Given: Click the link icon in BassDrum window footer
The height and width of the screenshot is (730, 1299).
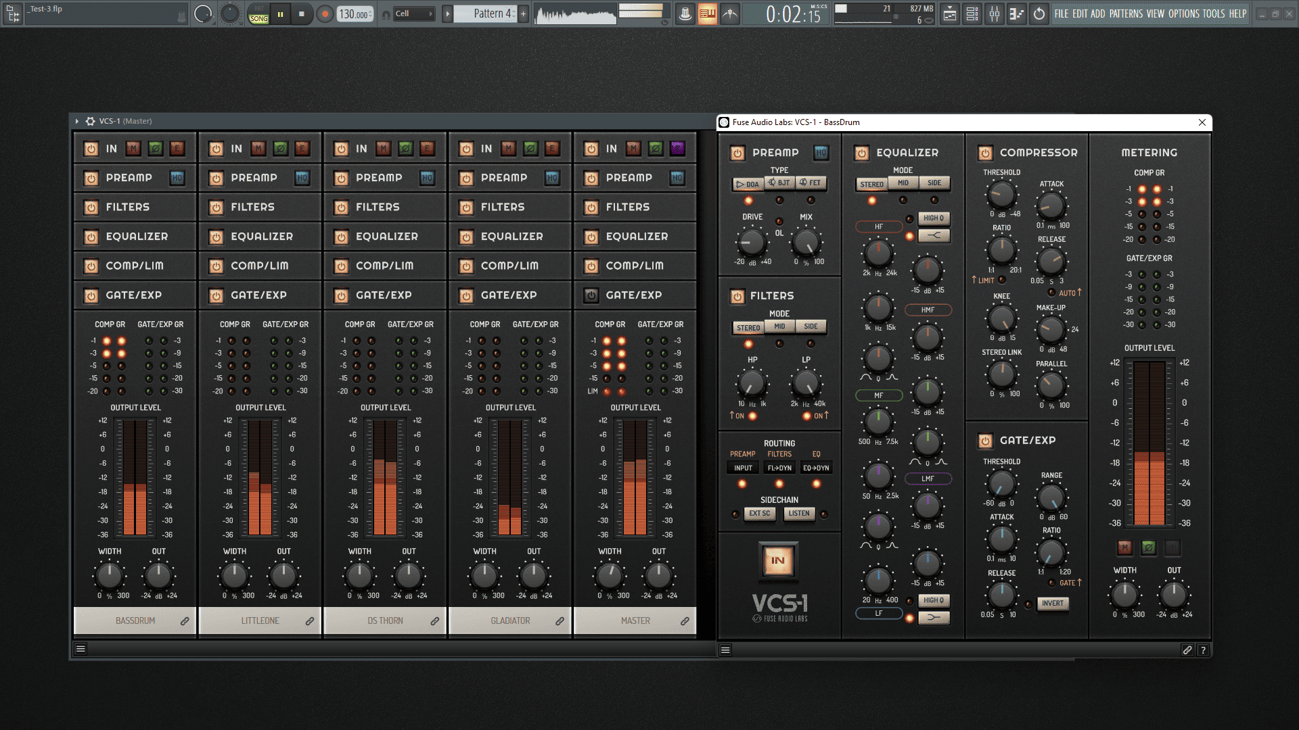Looking at the screenshot, I should click(1187, 650).
